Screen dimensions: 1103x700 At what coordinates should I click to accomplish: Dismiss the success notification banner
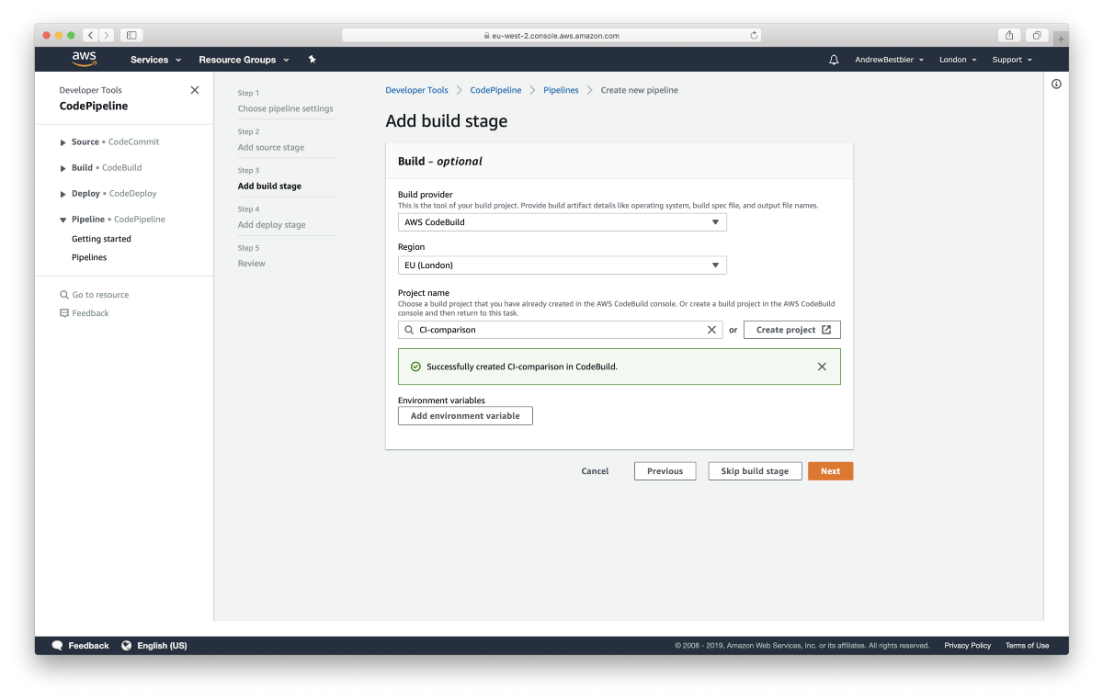[822, 367]
